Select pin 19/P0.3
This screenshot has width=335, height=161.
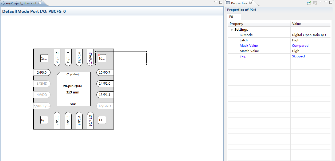click(68, 57)
